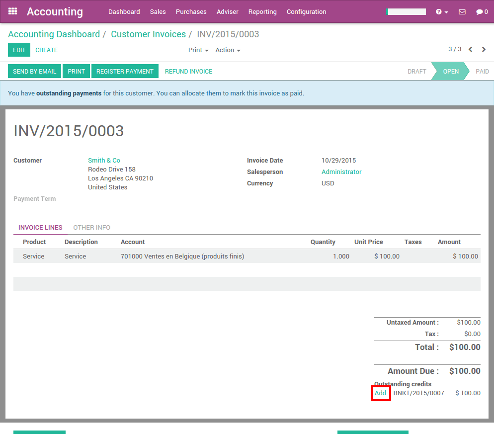Open the Action dropdown

228,50
